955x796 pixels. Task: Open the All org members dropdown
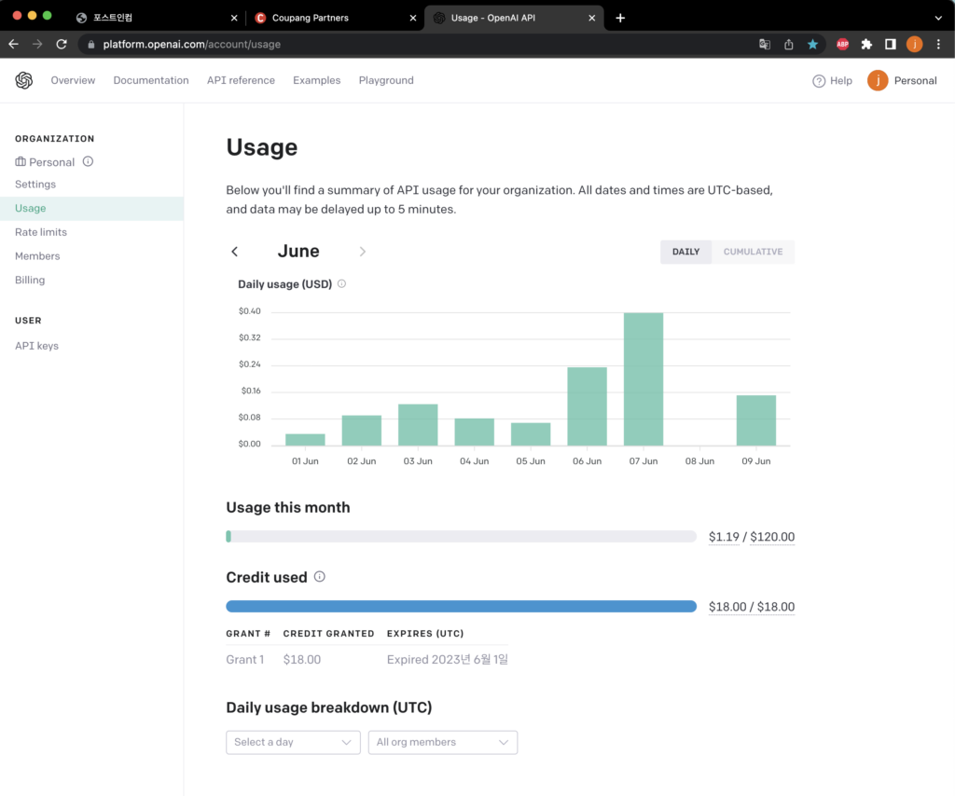(x=442, y=742)
